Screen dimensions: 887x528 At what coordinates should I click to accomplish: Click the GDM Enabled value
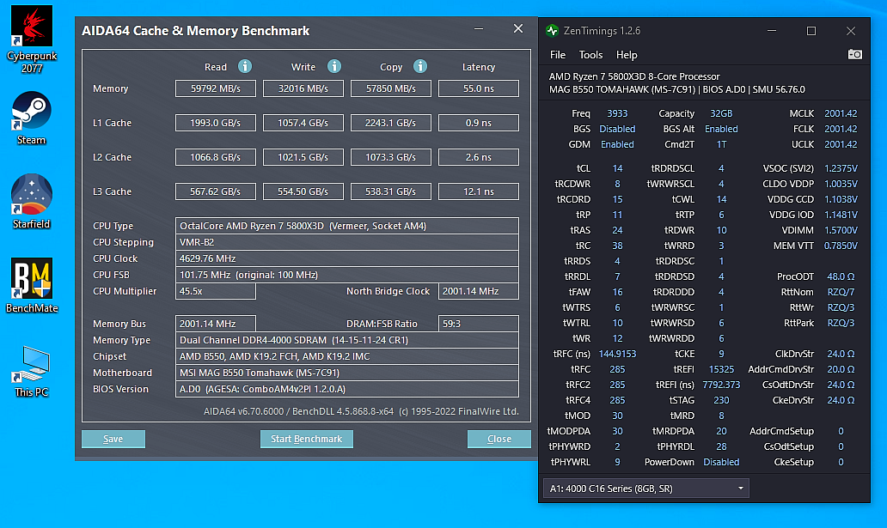617,144
